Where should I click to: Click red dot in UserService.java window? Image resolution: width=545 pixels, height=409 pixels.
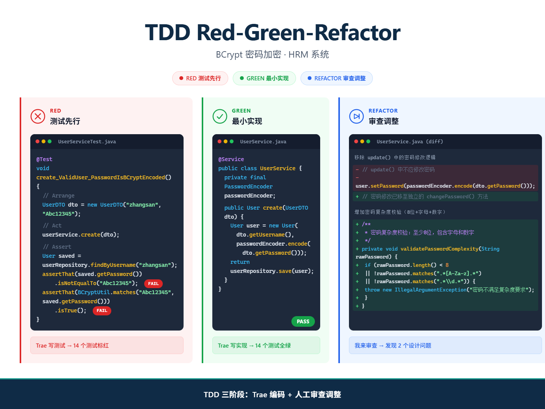click(x=220, y=141)
